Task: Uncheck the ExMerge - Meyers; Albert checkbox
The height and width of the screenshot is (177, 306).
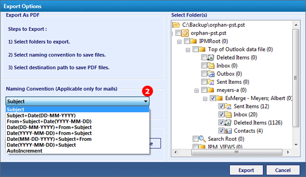Action: point(213,98)
